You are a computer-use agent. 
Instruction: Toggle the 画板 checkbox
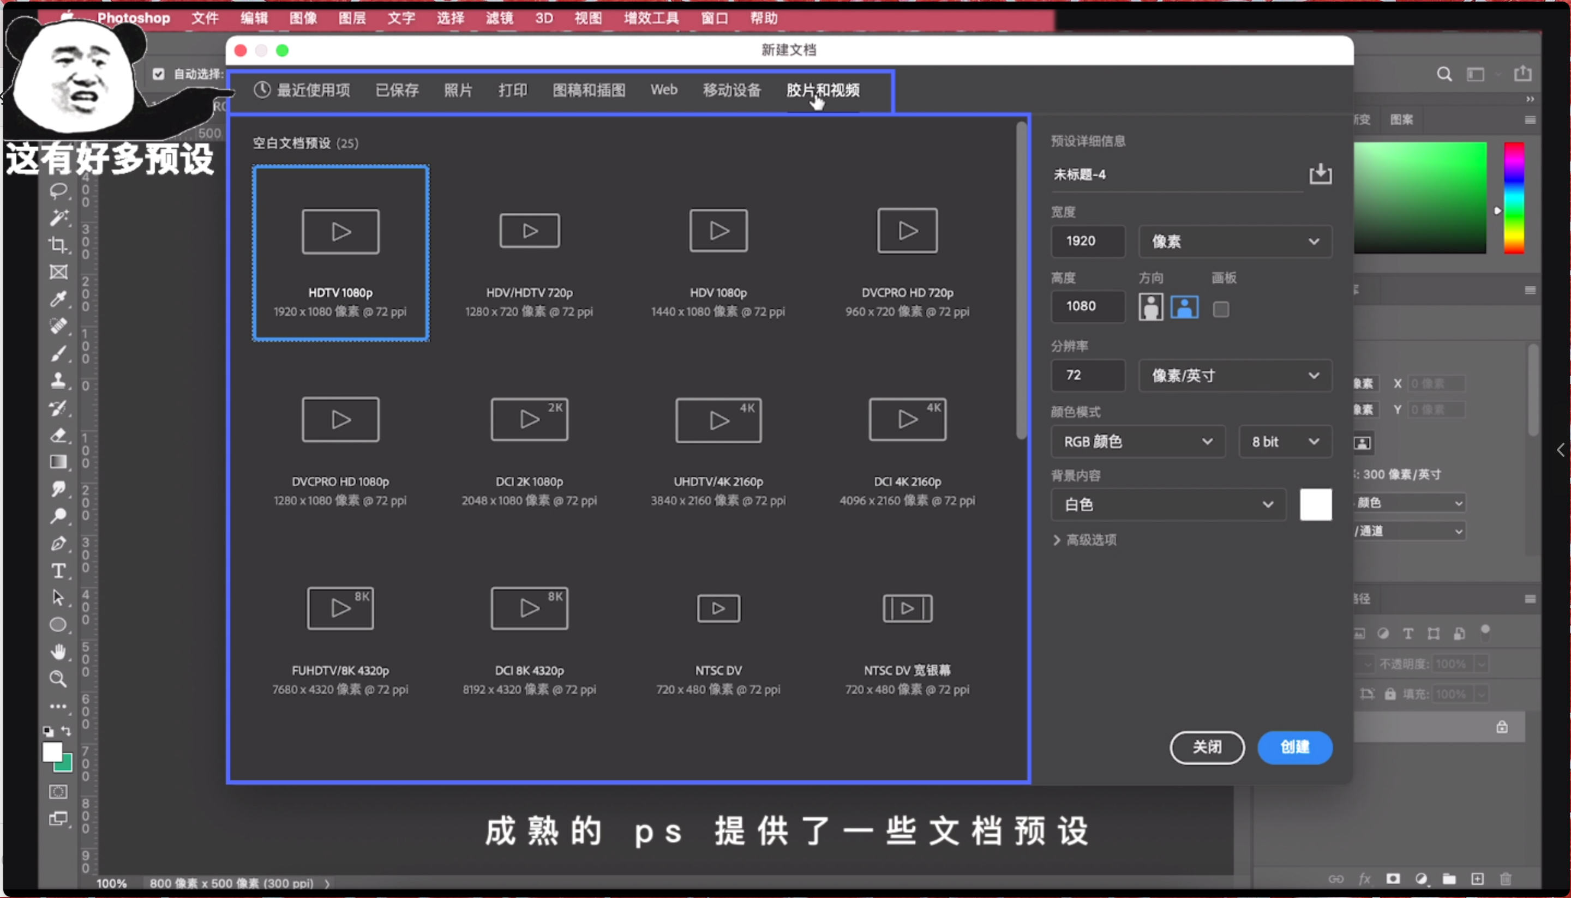coord(1221,309)
